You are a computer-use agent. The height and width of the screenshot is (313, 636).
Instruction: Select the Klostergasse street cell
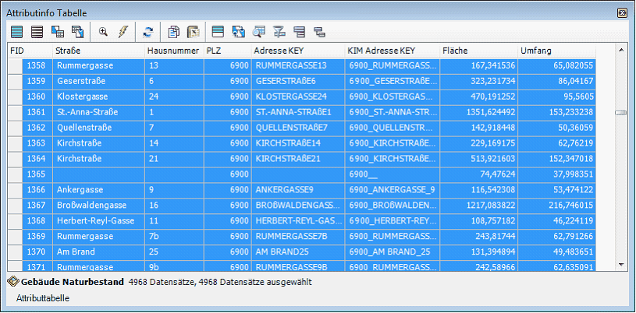[98, 97]
